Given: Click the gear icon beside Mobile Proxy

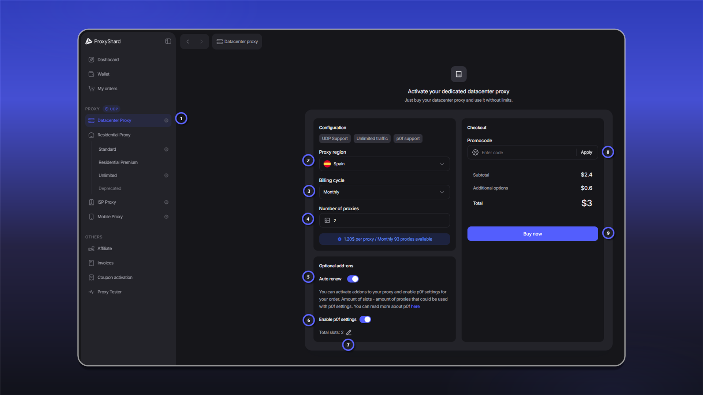Looking at the screenshot, I should point(166,217).
